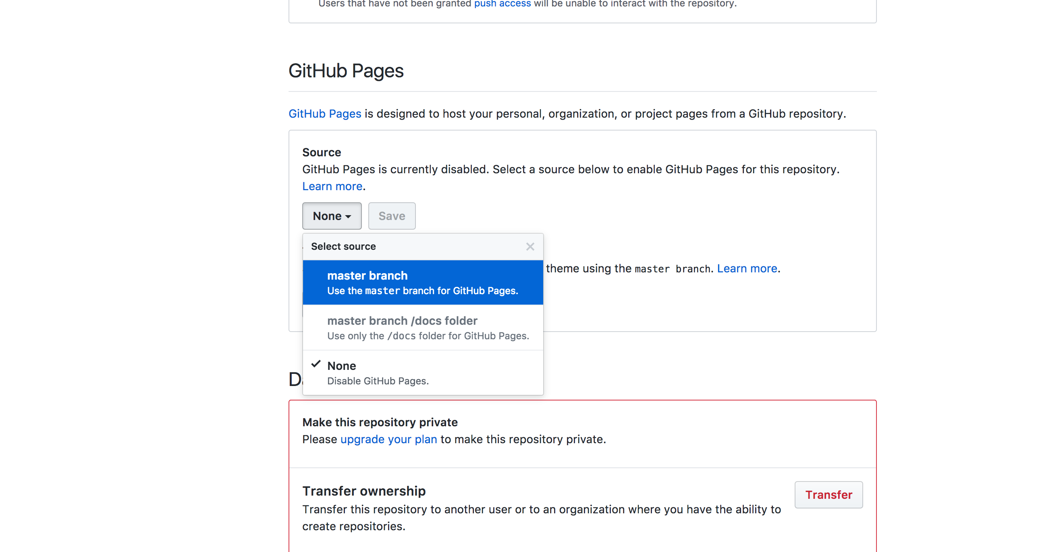Click Make this repository private heading

point(380,423)
